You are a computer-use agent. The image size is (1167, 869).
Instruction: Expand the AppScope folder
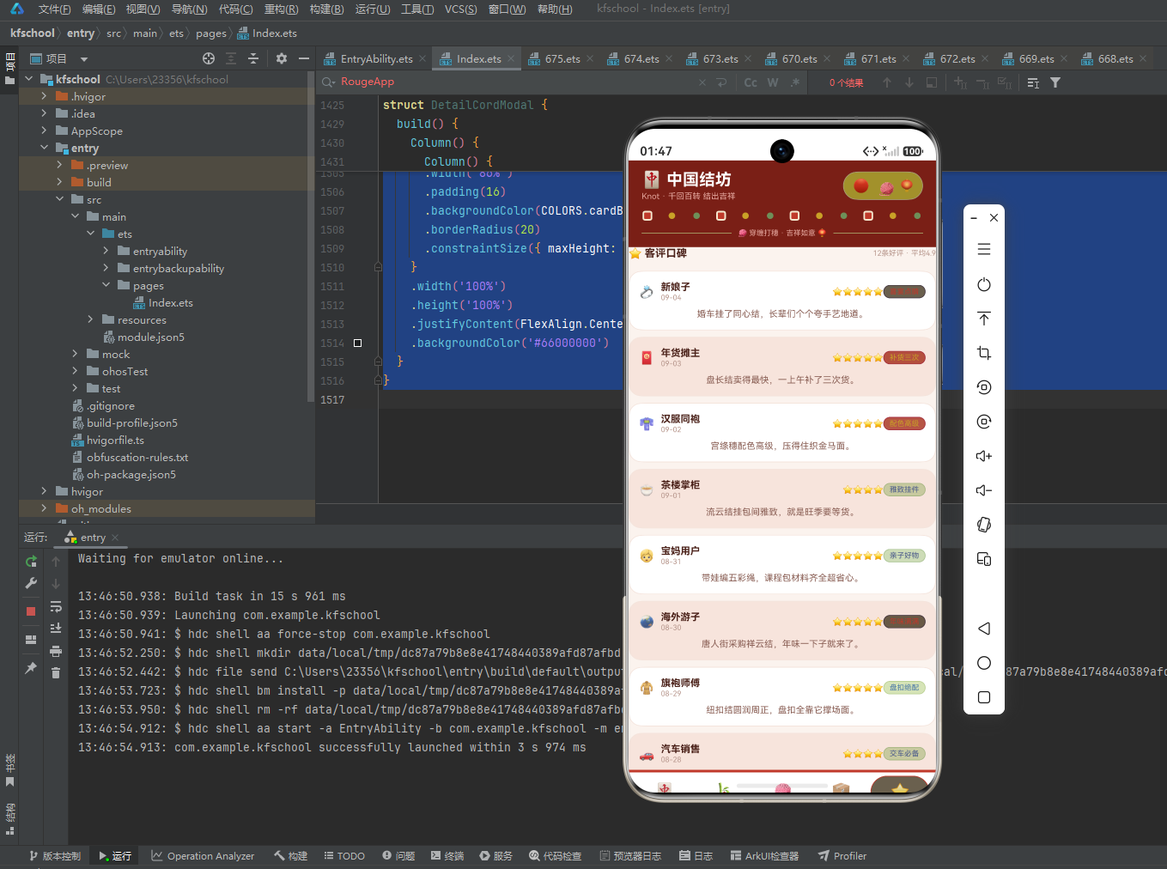point(44,131)
